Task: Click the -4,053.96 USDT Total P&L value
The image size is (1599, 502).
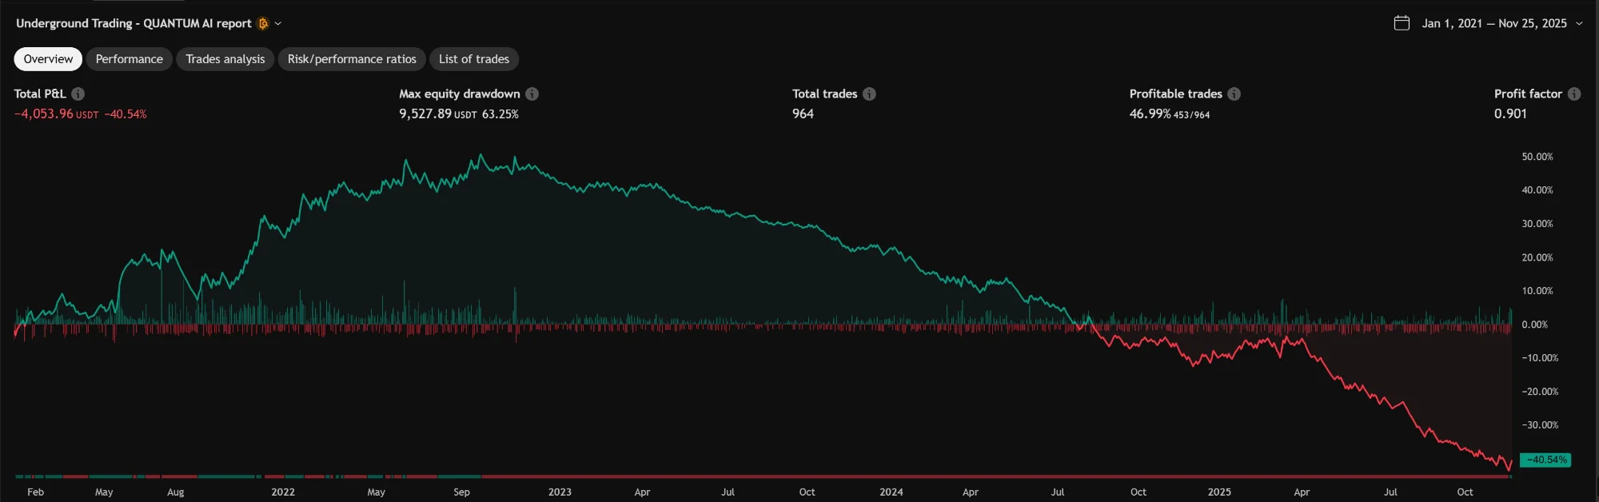Action: 55,114
